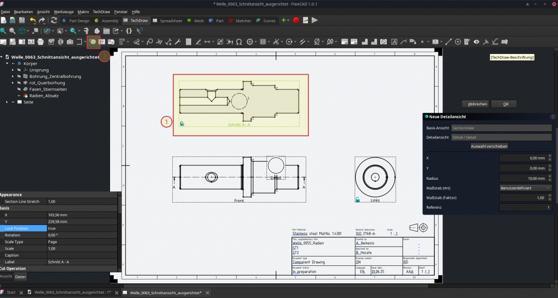The width and height of the screenshot is (558, 298).
Task: Click the highlighted detail view tool icon
Action: pos(93,41)
